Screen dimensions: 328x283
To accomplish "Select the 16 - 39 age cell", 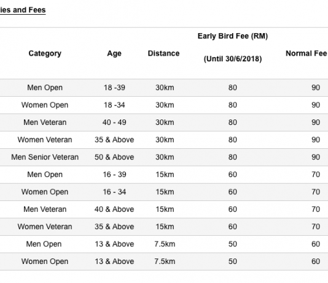I will click(x=114, y=175).
